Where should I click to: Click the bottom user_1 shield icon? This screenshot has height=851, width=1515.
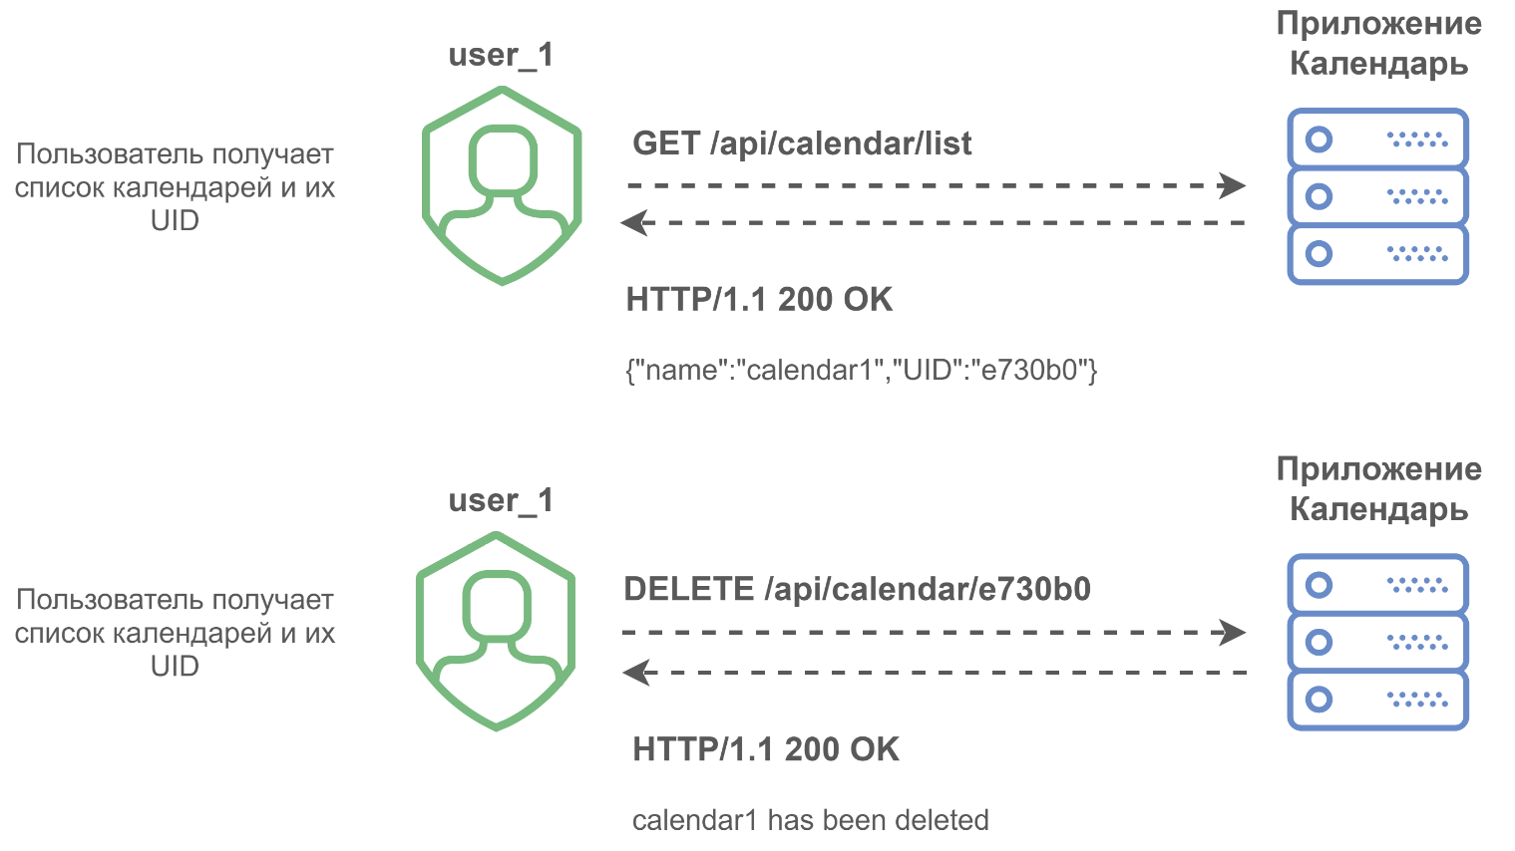tap(496, 632)
